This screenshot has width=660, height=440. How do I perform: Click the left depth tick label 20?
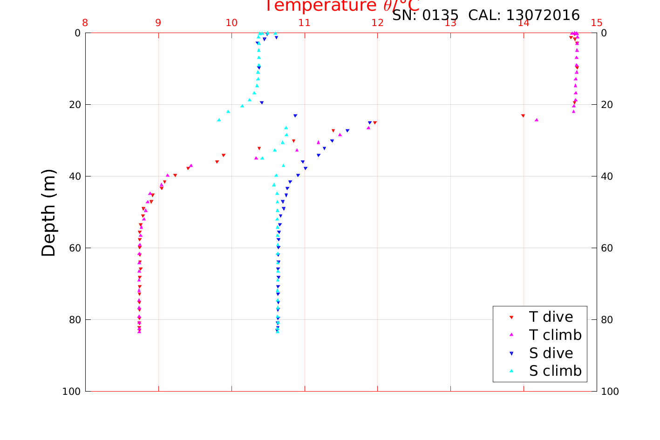point(75,105)
